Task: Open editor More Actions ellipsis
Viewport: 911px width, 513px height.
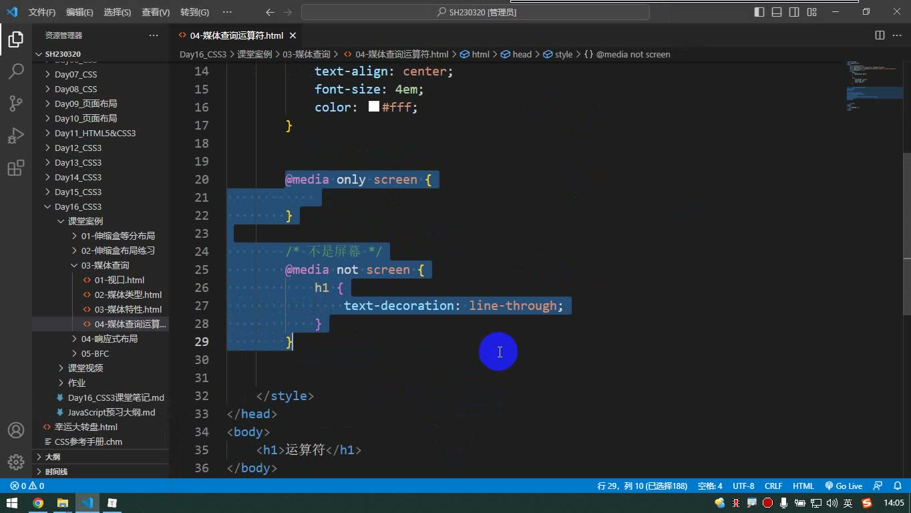Action: [x=897, y=35]
